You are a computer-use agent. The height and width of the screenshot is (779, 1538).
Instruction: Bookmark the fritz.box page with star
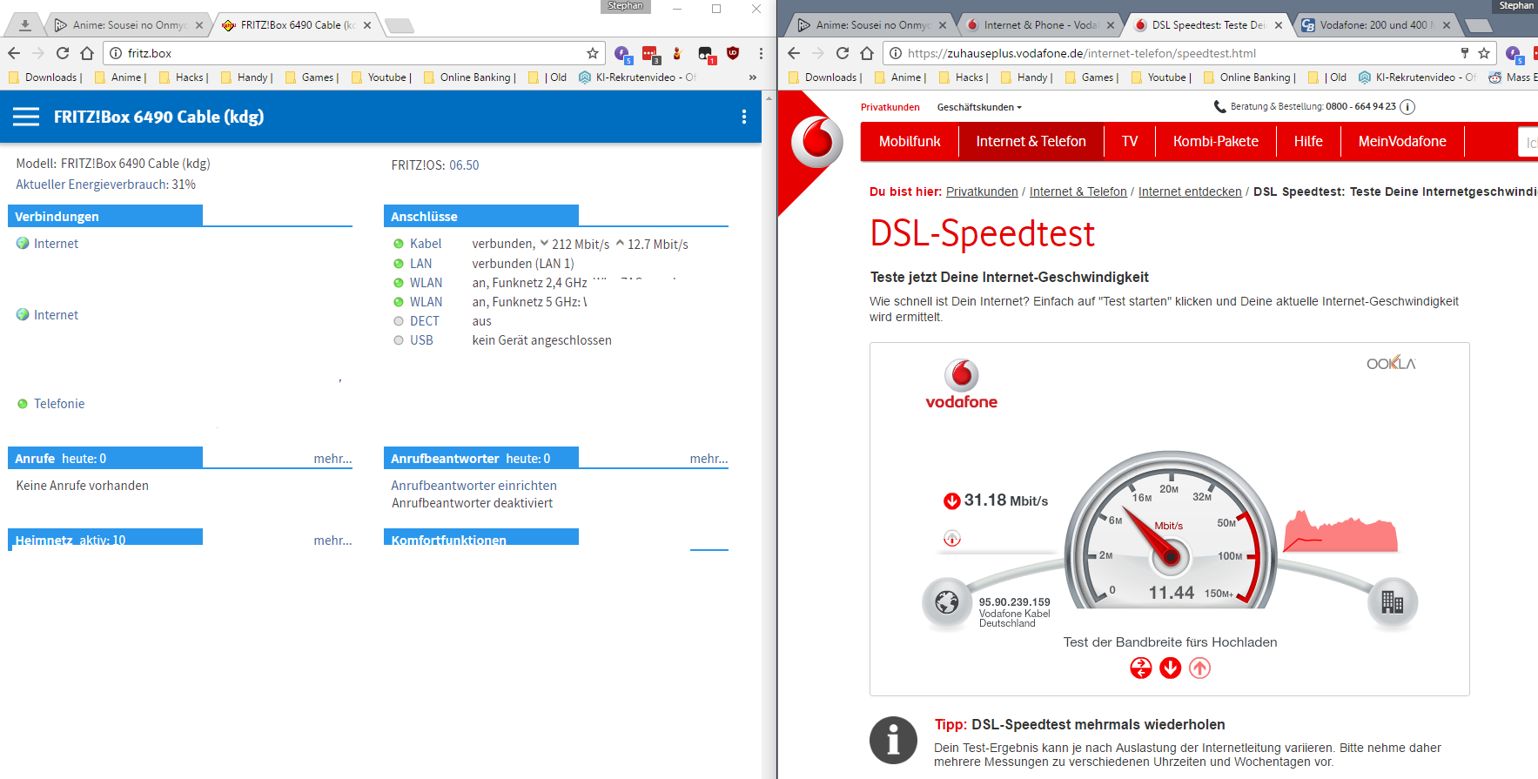(x=593, y=53)
